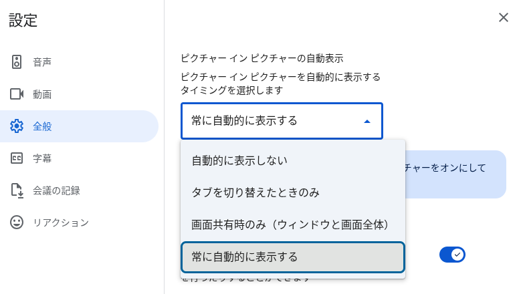This screenshot has width=519, height=294.
Task: Click the 常に自動的に表示する combo box
Action: (274, 121)
